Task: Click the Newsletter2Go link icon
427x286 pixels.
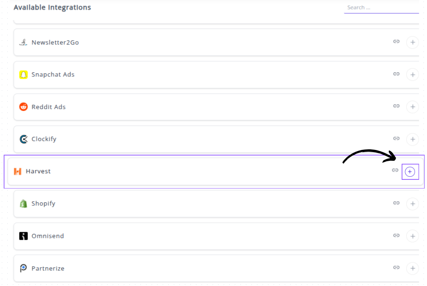Action: (396, 42)
